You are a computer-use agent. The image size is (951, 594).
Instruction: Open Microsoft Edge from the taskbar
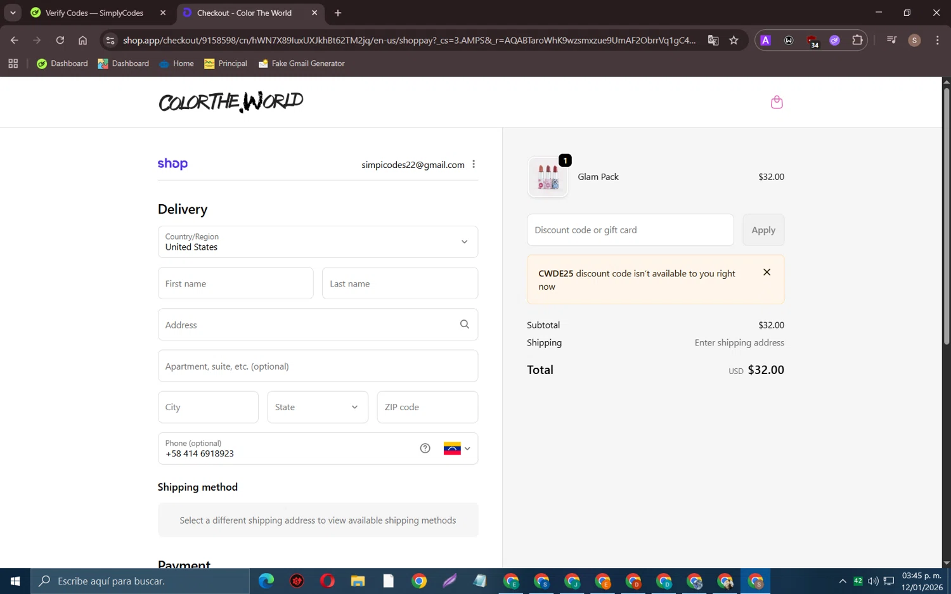click(266, 581)
